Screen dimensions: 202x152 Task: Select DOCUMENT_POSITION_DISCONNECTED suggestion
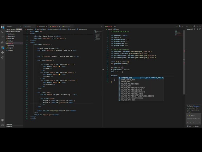[141, 92]
